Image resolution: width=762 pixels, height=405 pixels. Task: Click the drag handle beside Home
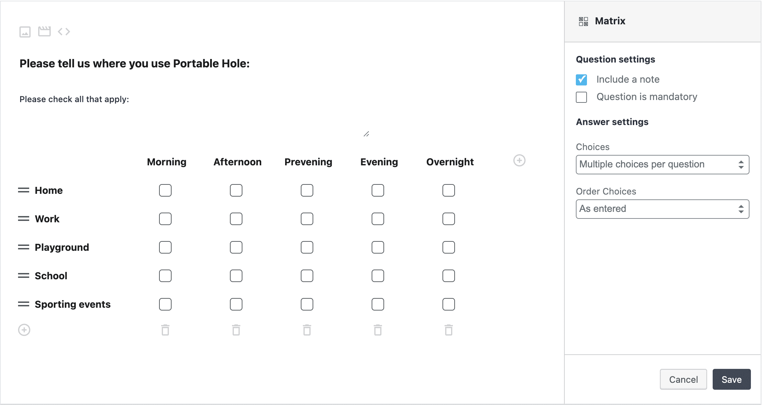pyautogui.click(x=23, y=190)
